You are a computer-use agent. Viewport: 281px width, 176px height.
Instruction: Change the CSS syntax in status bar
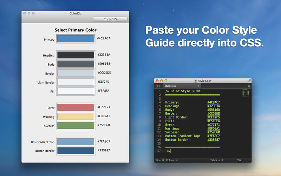coord(239,160)
